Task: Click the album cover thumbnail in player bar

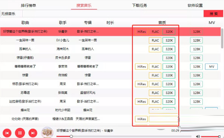Action: point(47,132)
